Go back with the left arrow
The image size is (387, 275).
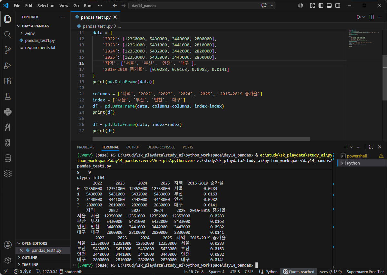point(115,5)
